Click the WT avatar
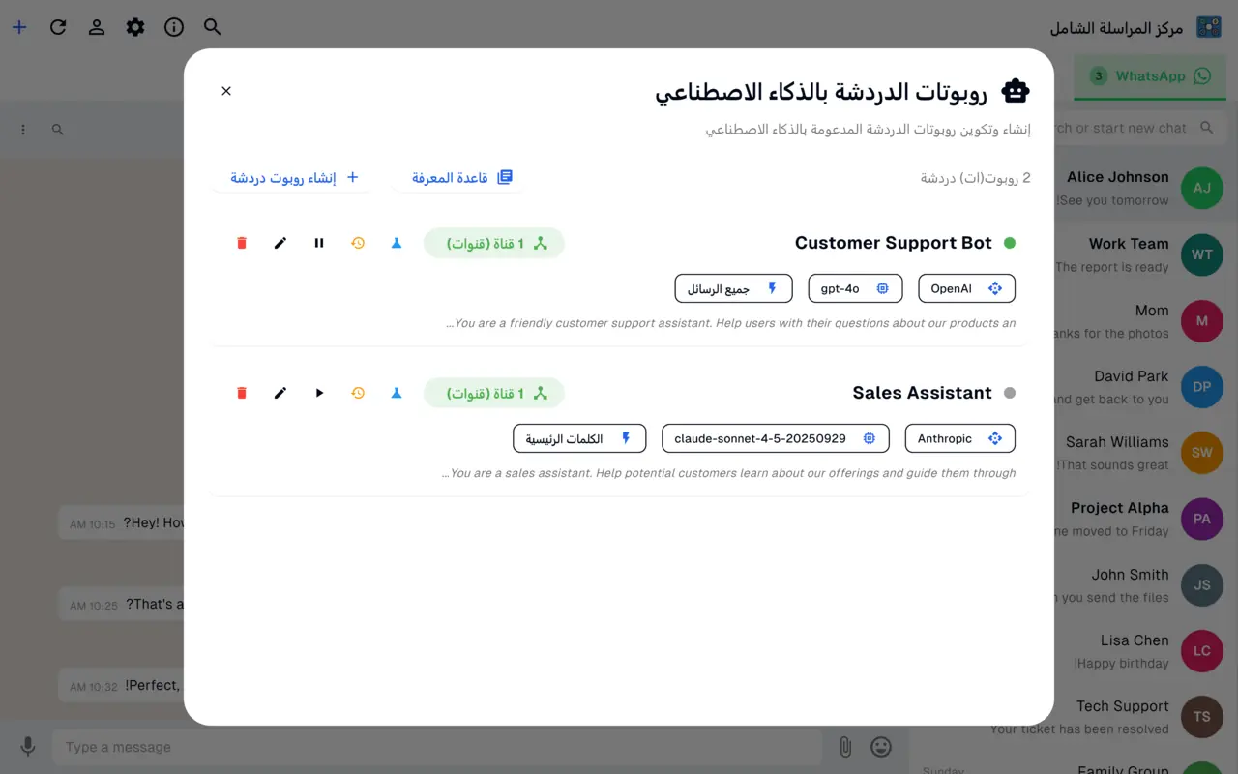The image size is (1238, 774). coord(1202,254)
